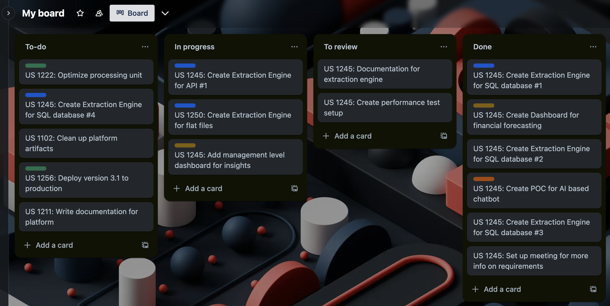
Task: Open card US 1211: Write documentation for platform
Action: (86, 217)
